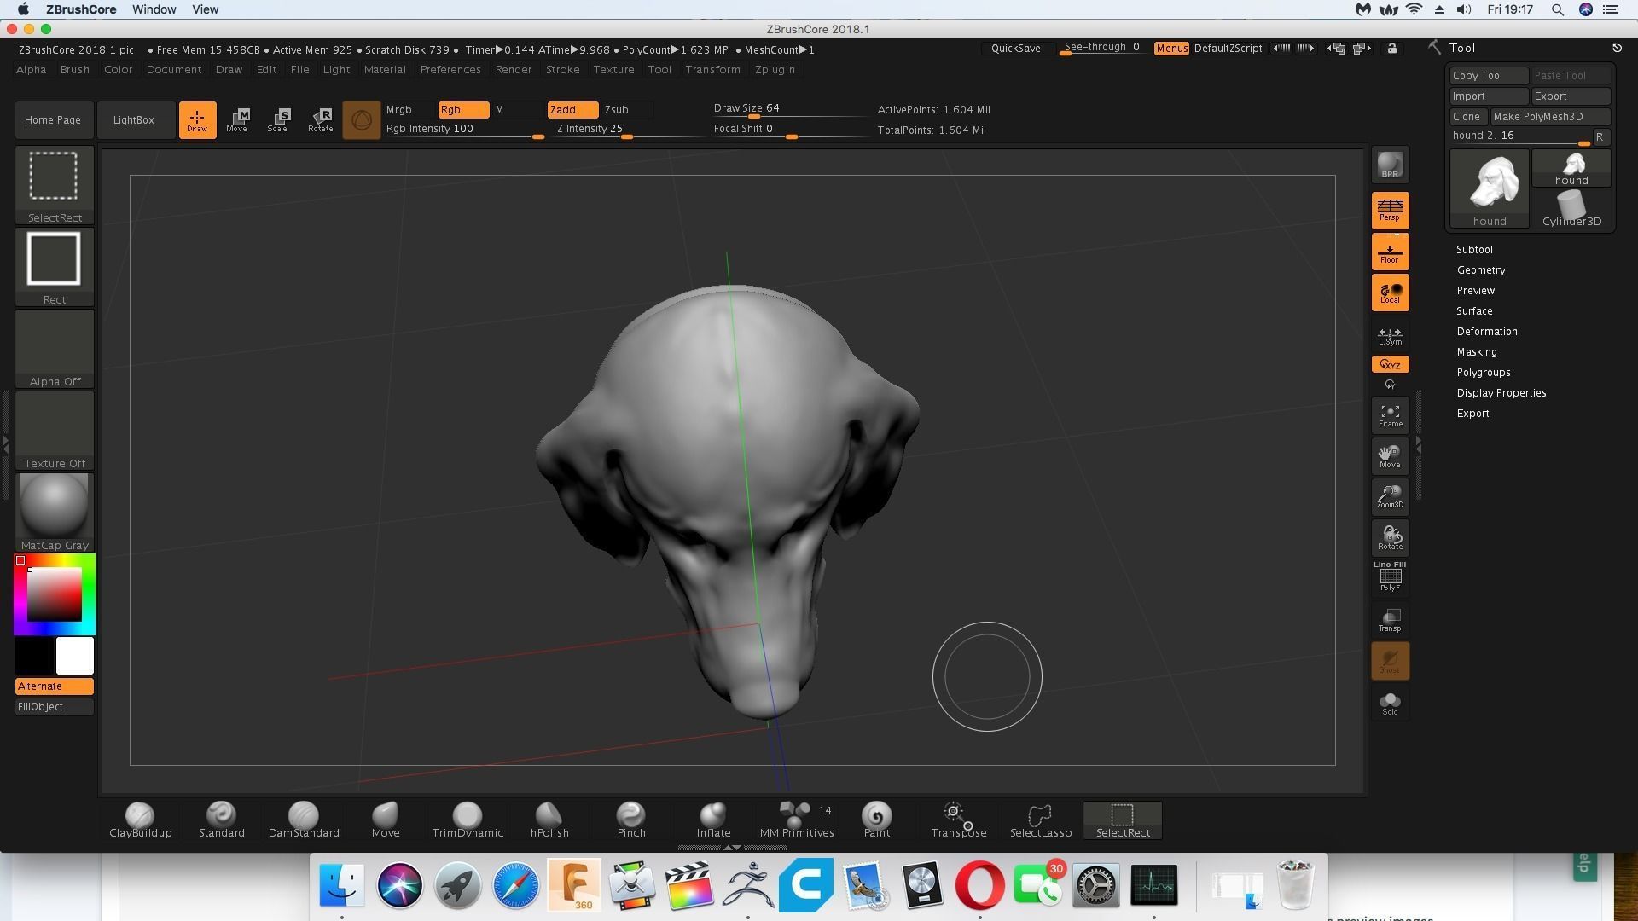Click the Make PolyMesh3D button
Image resolution: width=1638 pixels, height=921 pixels.
click(1550, 117)
